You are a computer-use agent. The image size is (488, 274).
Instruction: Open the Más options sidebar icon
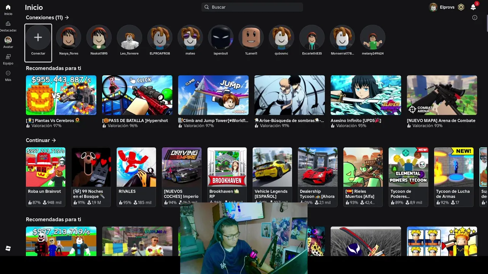8,73
